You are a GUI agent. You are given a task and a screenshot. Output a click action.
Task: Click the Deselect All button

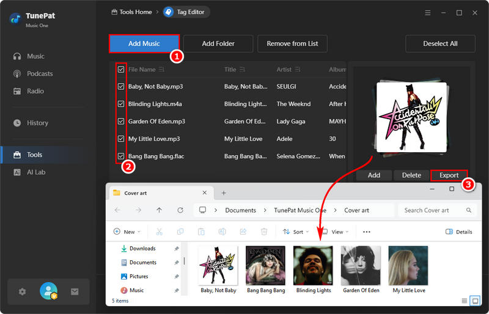[x=440, y=43]
